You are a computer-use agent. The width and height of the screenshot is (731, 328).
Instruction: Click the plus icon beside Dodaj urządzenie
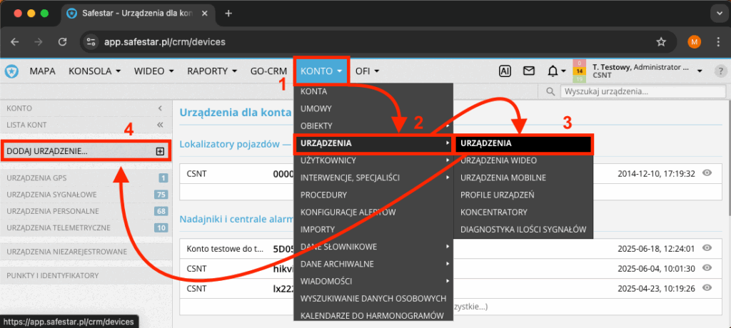click(x=160, y=151)
